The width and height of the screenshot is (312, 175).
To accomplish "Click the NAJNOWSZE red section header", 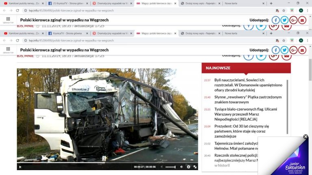I will click(x=246, y=68).
